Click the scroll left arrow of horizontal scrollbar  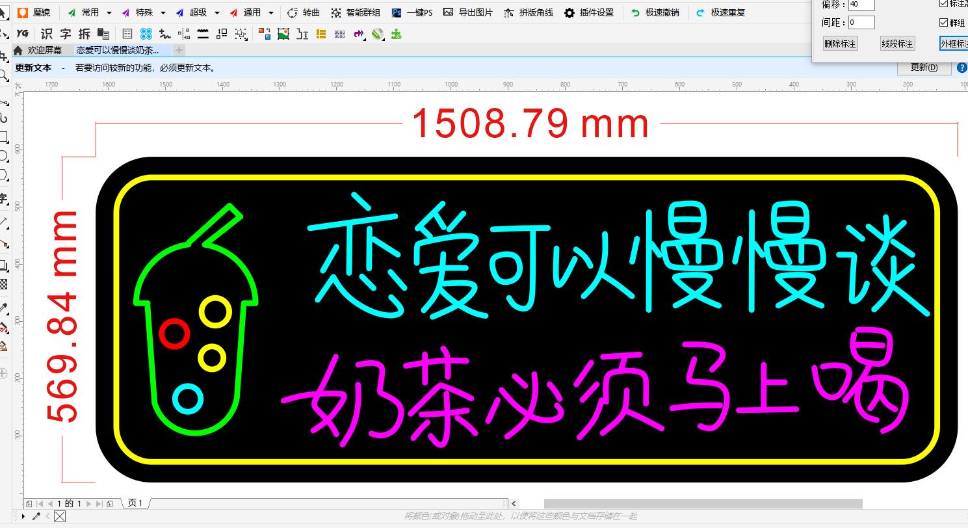pos(514,503)
